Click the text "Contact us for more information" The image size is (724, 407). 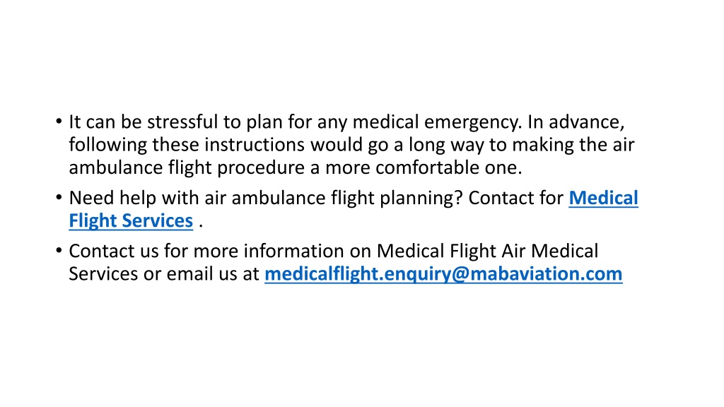click(x=220, y=251)
